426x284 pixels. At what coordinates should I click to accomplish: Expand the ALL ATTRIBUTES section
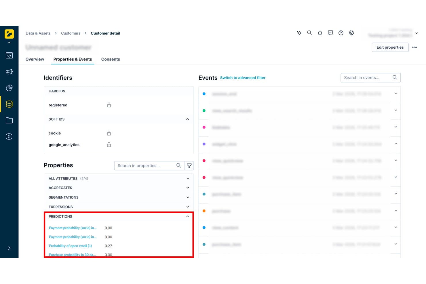188,178
